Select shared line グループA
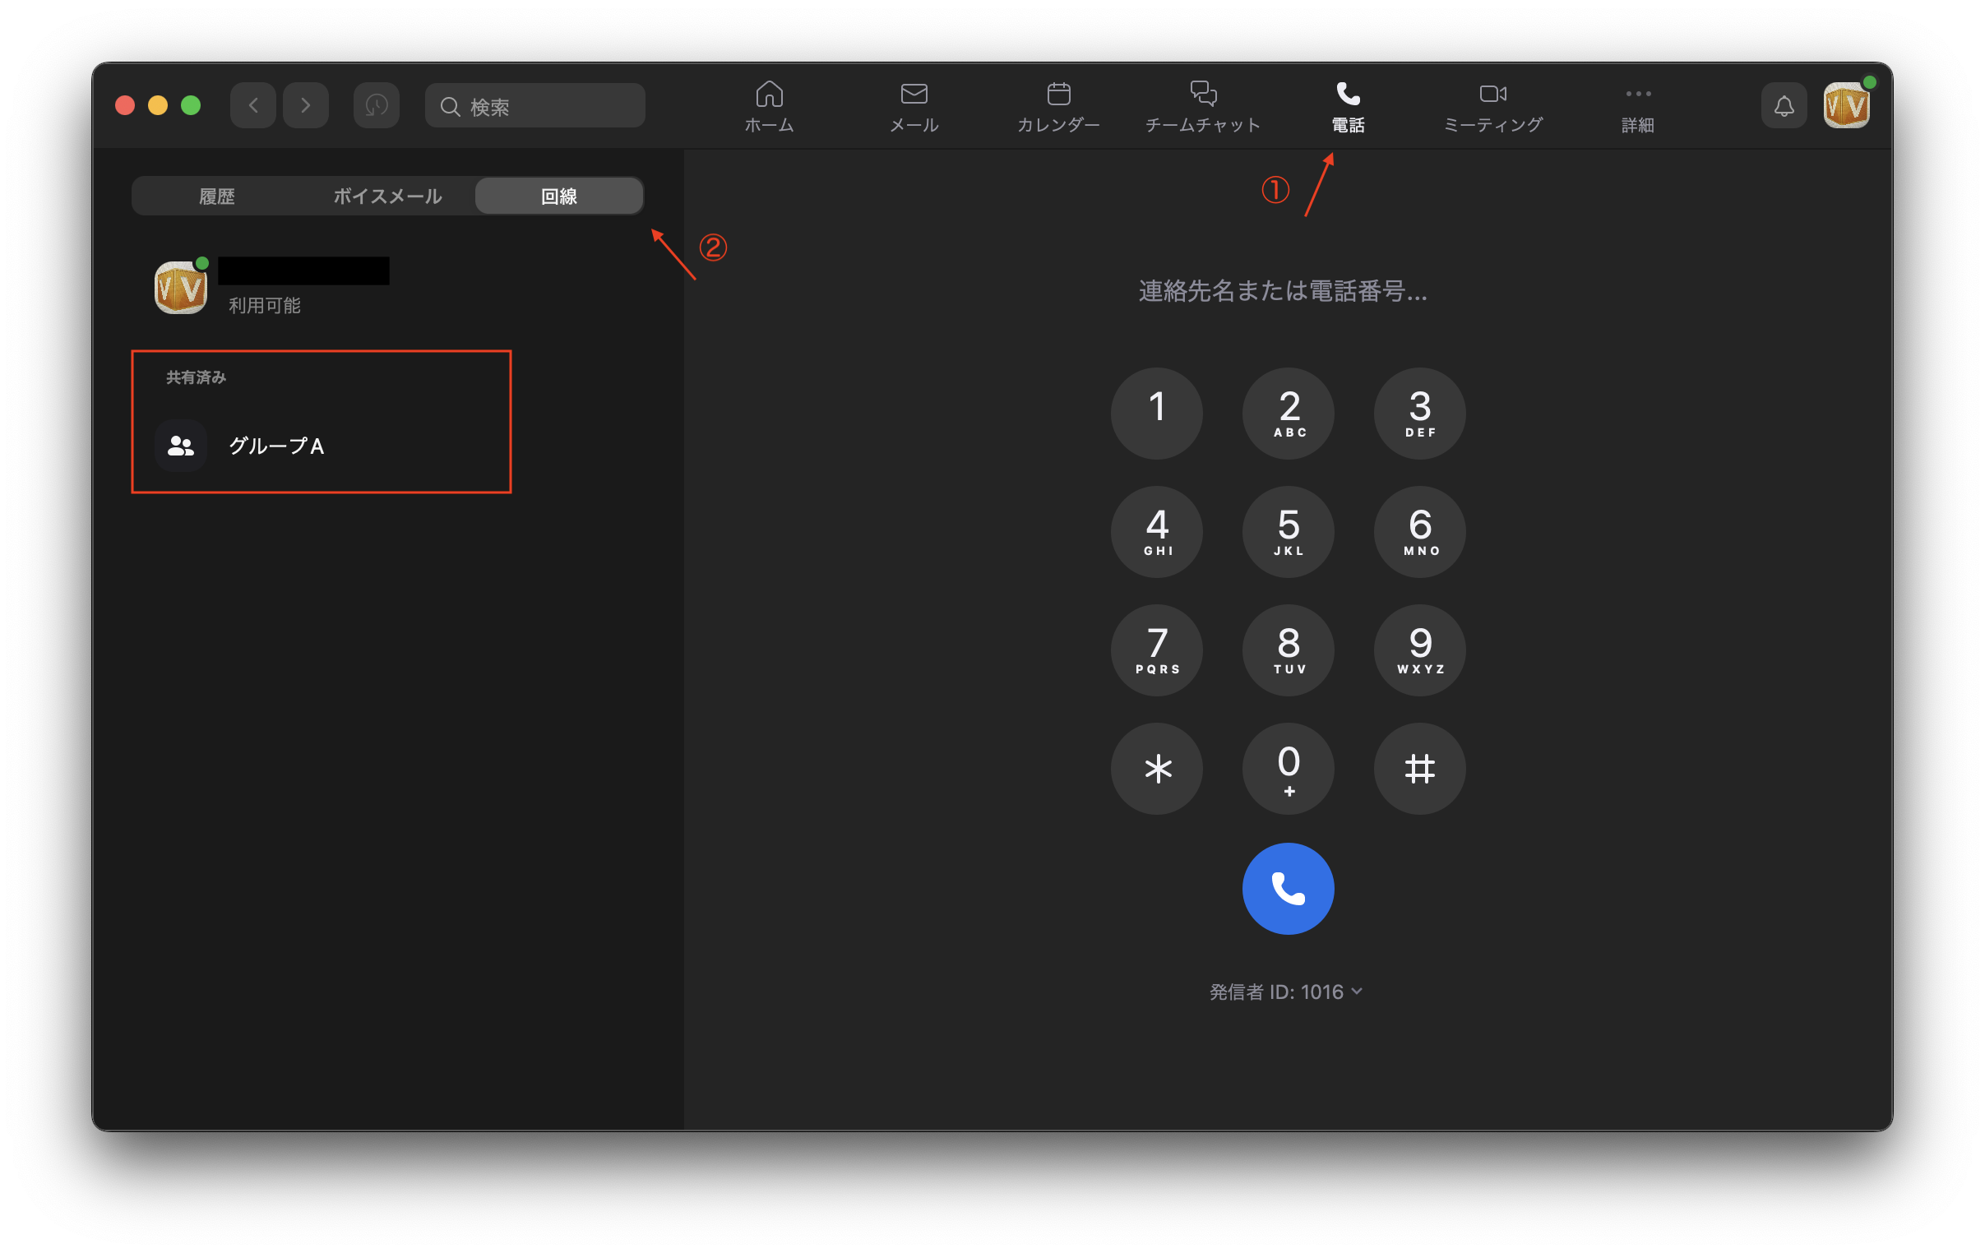The image size is (1985, 1253). [276, 446]
